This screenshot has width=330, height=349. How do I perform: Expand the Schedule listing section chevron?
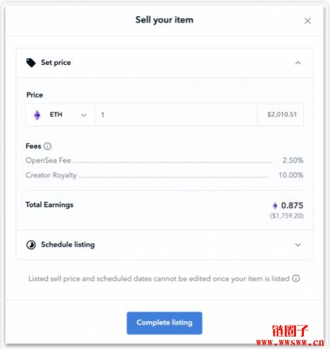click(x=298, y=245)
